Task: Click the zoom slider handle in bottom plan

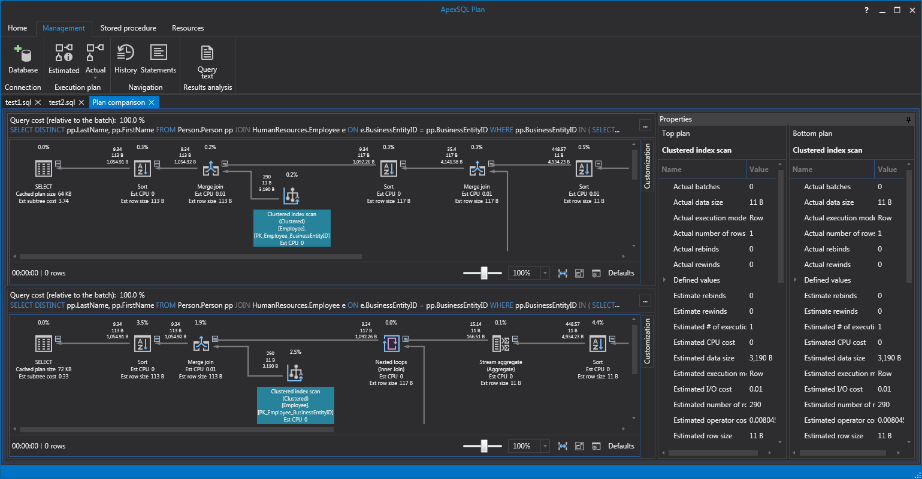Action: tap(483, 446)
